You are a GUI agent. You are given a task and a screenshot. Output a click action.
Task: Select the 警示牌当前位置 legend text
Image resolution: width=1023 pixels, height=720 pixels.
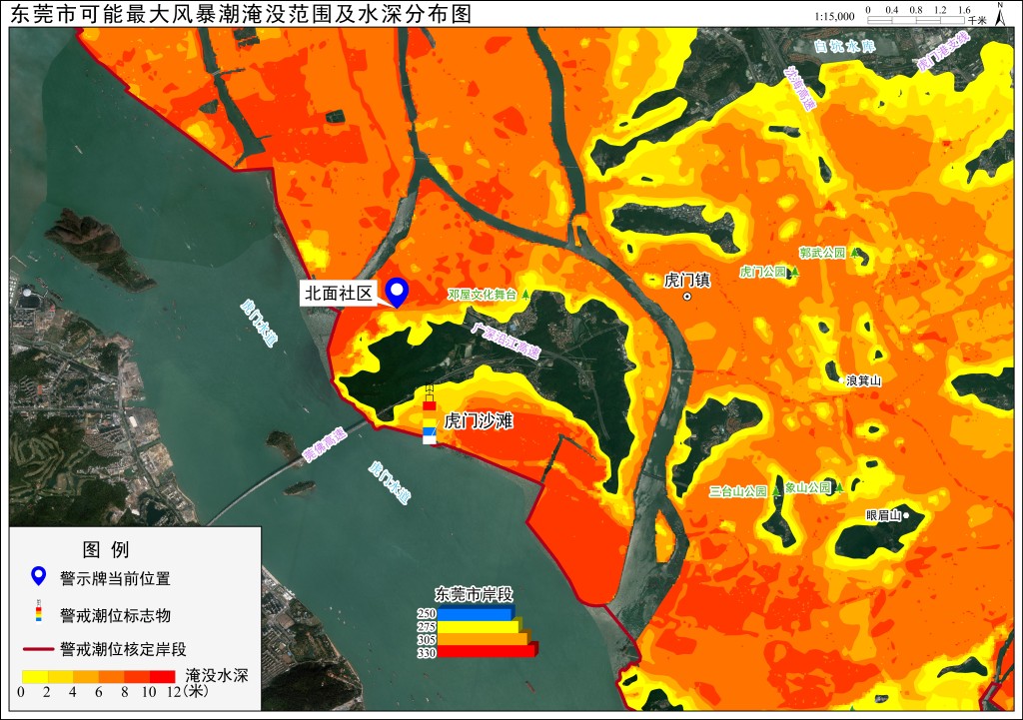pos(115,578)
